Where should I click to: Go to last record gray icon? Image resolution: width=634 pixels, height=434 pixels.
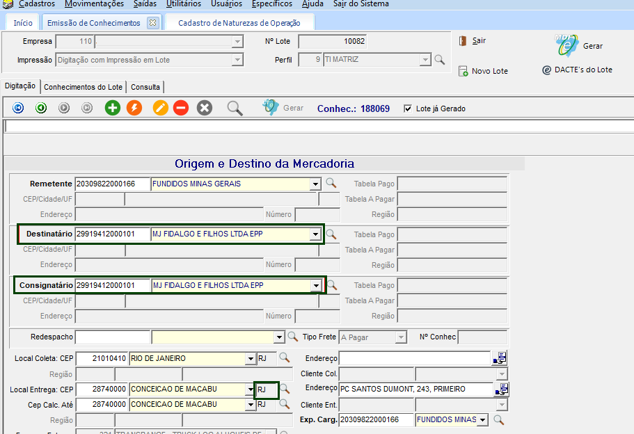(x=87, y=108)
